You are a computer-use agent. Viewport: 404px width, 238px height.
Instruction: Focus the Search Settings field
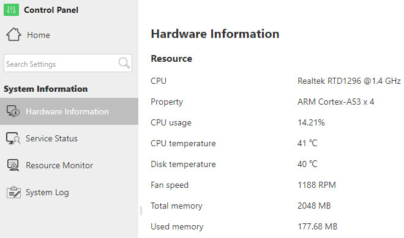pos(61,63)
